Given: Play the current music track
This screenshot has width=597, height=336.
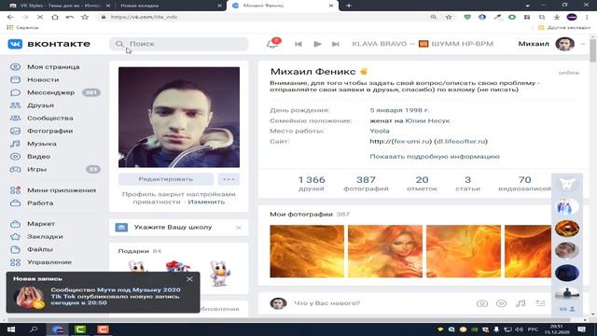Looking at the screenshot, I should (x=317, y=44).
